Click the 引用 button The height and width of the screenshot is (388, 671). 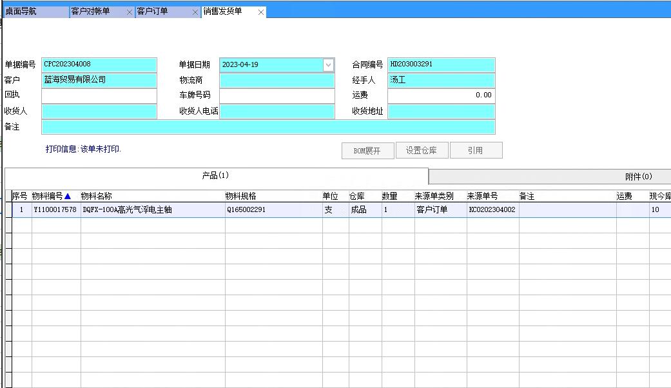tap(476, 150)
